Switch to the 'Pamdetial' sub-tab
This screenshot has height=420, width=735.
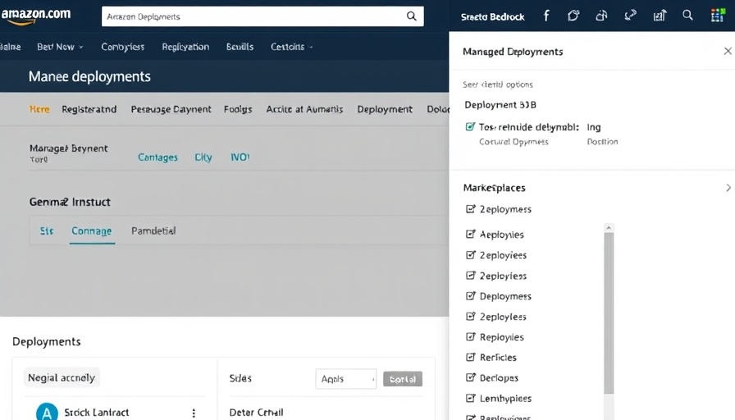point(153,231)
